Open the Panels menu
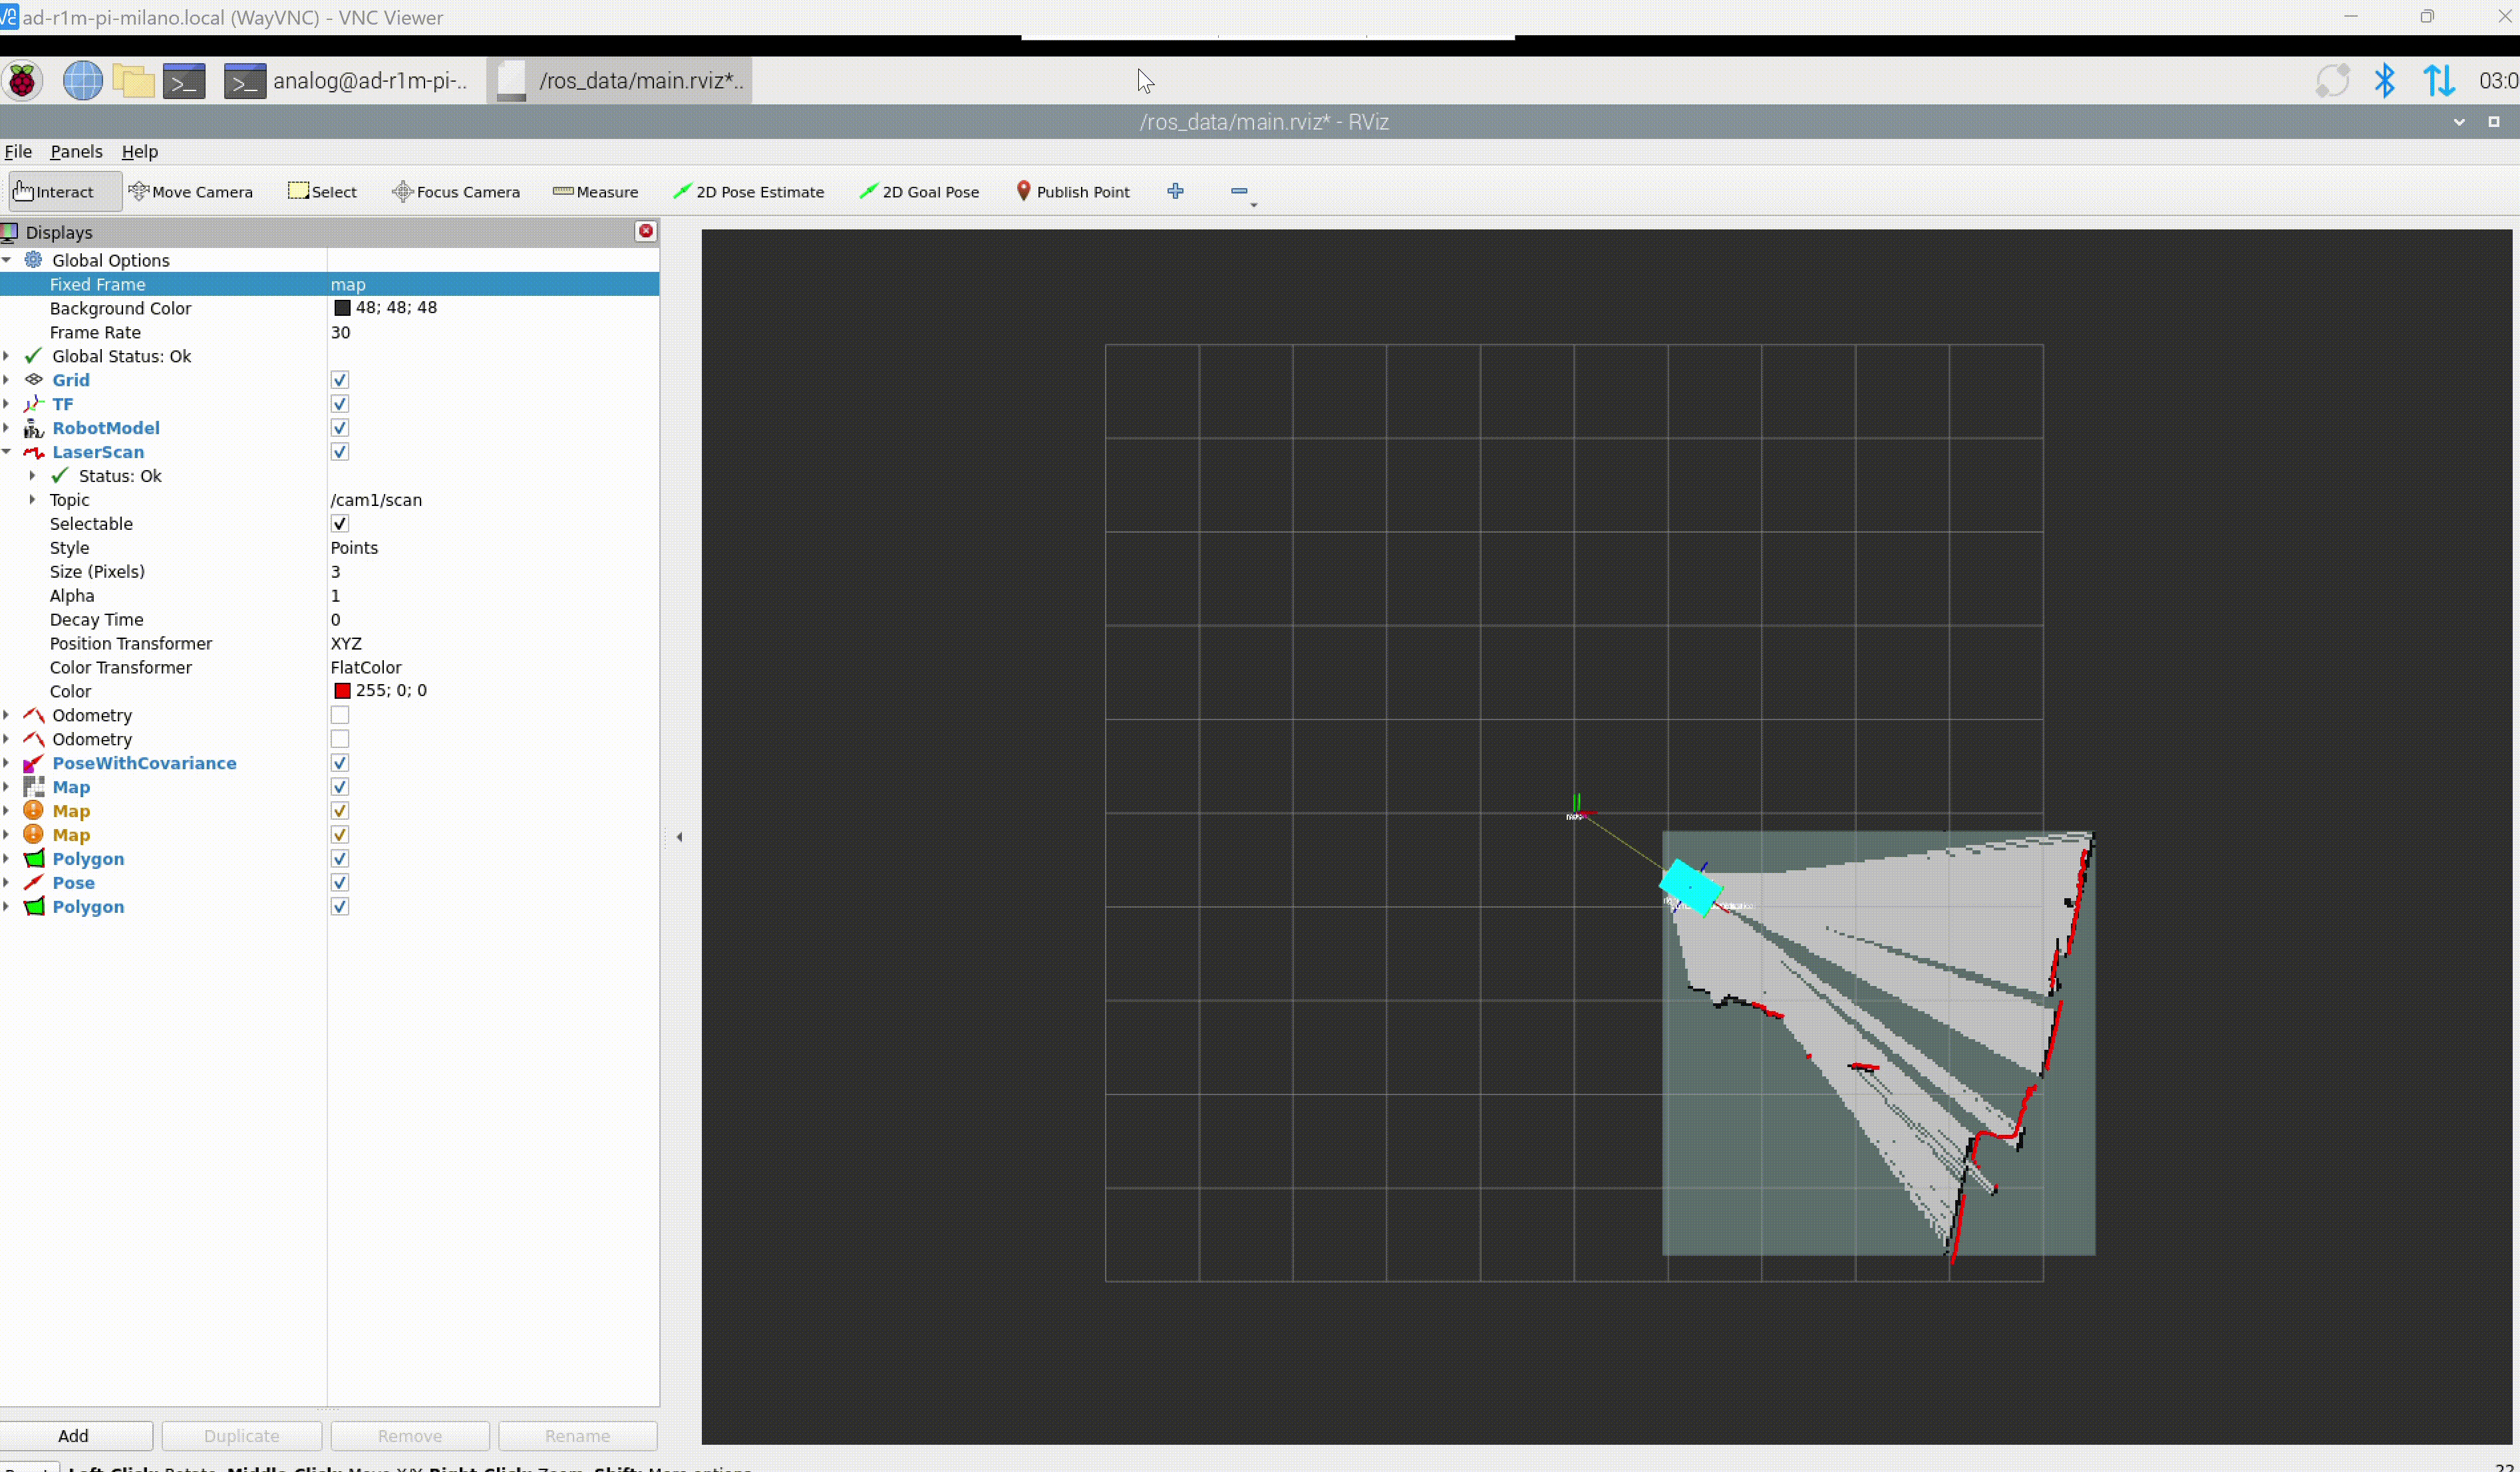2520x1472 pixels. [76, 152]
